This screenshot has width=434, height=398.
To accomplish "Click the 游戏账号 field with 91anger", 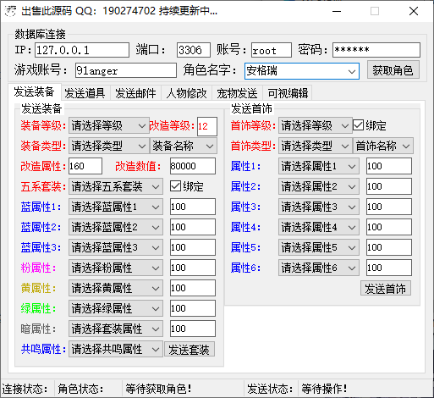I will click(126, 70).
